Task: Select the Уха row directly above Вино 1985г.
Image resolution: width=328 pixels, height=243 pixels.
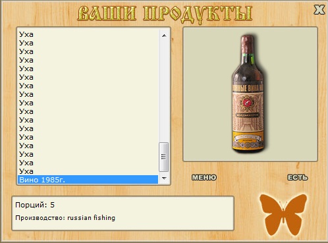Action: coord(88,171)
